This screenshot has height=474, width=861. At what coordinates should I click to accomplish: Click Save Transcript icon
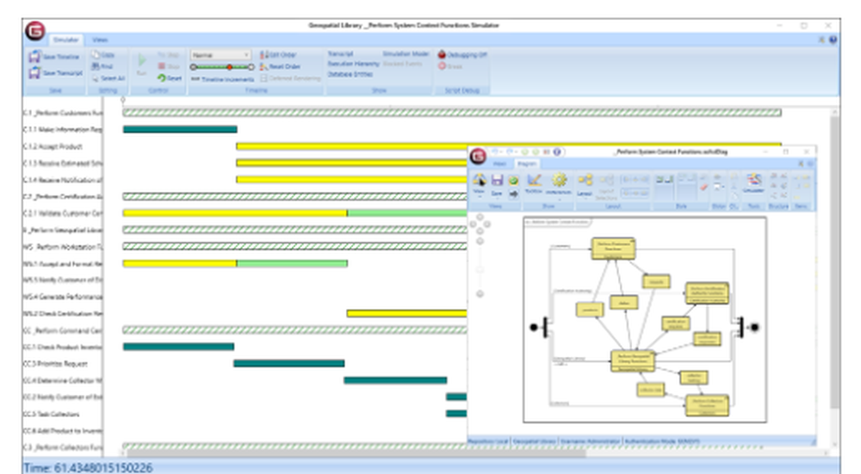pos(34,72)
